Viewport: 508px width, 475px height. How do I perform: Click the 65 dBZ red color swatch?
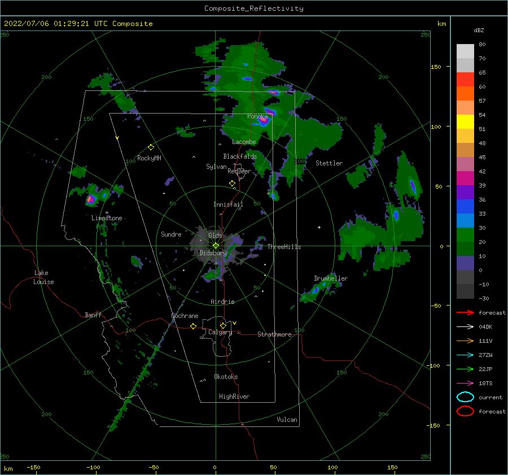465,80
